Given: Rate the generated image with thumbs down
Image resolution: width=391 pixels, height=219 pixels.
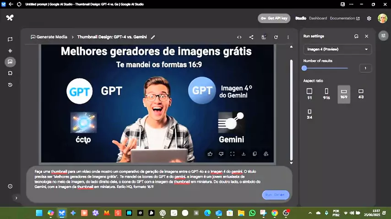Looking at the screenshot, I should tap(221, 154).
